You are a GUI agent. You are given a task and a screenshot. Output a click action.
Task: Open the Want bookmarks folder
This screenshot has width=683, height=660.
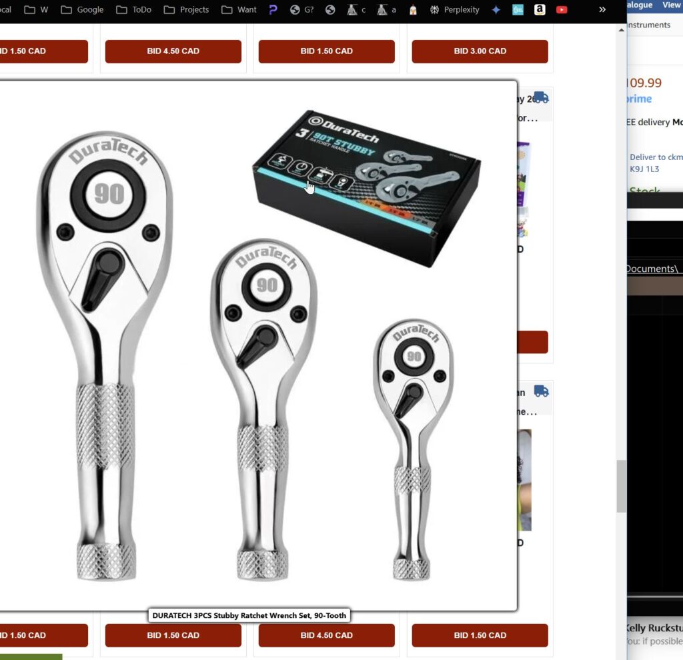(239, 10)
